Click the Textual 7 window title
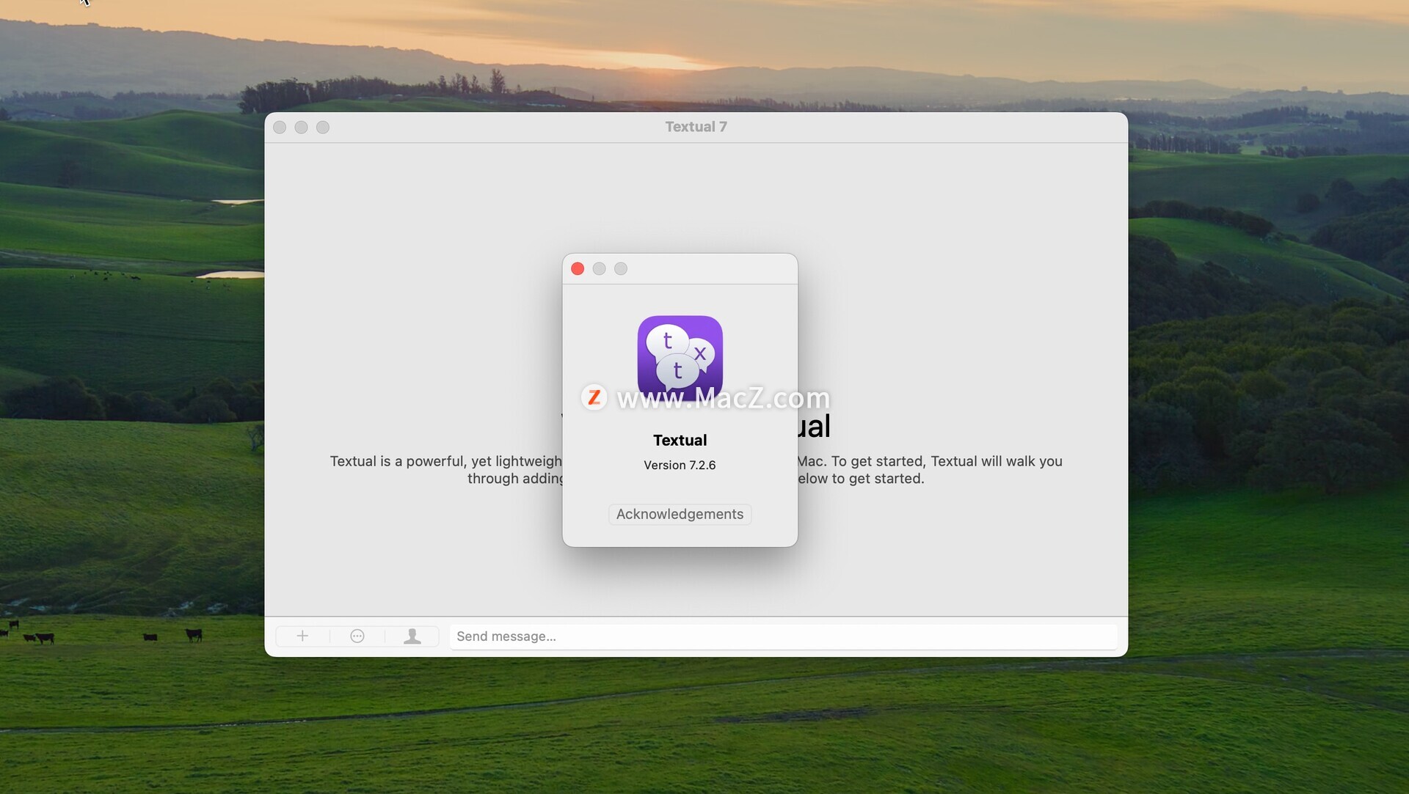 (696, 127)
